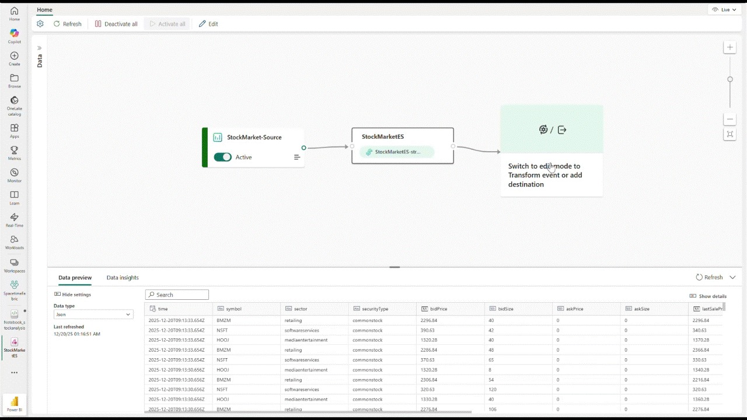Click the Search field in data preview
Image resolution: width=747 pixels, height=420 pixels.
pos(177,295)
